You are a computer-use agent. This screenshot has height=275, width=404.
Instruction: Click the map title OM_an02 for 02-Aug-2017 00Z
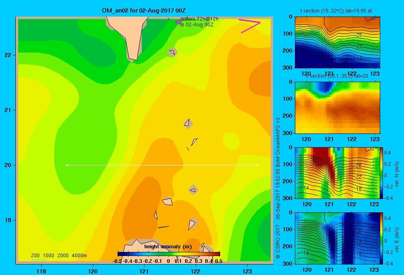tap(144, 11)
